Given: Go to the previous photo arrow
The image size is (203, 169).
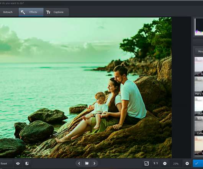Looking at the screenshot, I should [x=79, y=163].
